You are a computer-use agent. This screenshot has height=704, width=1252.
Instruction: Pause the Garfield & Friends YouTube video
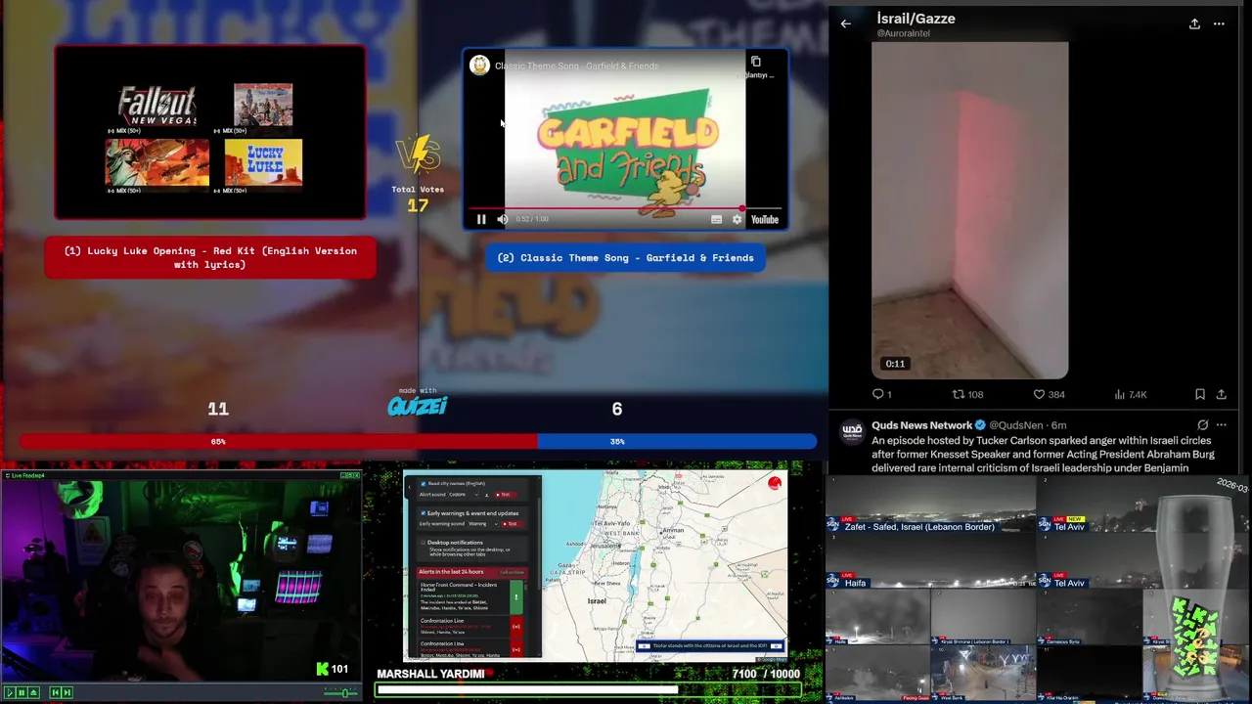click(x=481, y=220)
